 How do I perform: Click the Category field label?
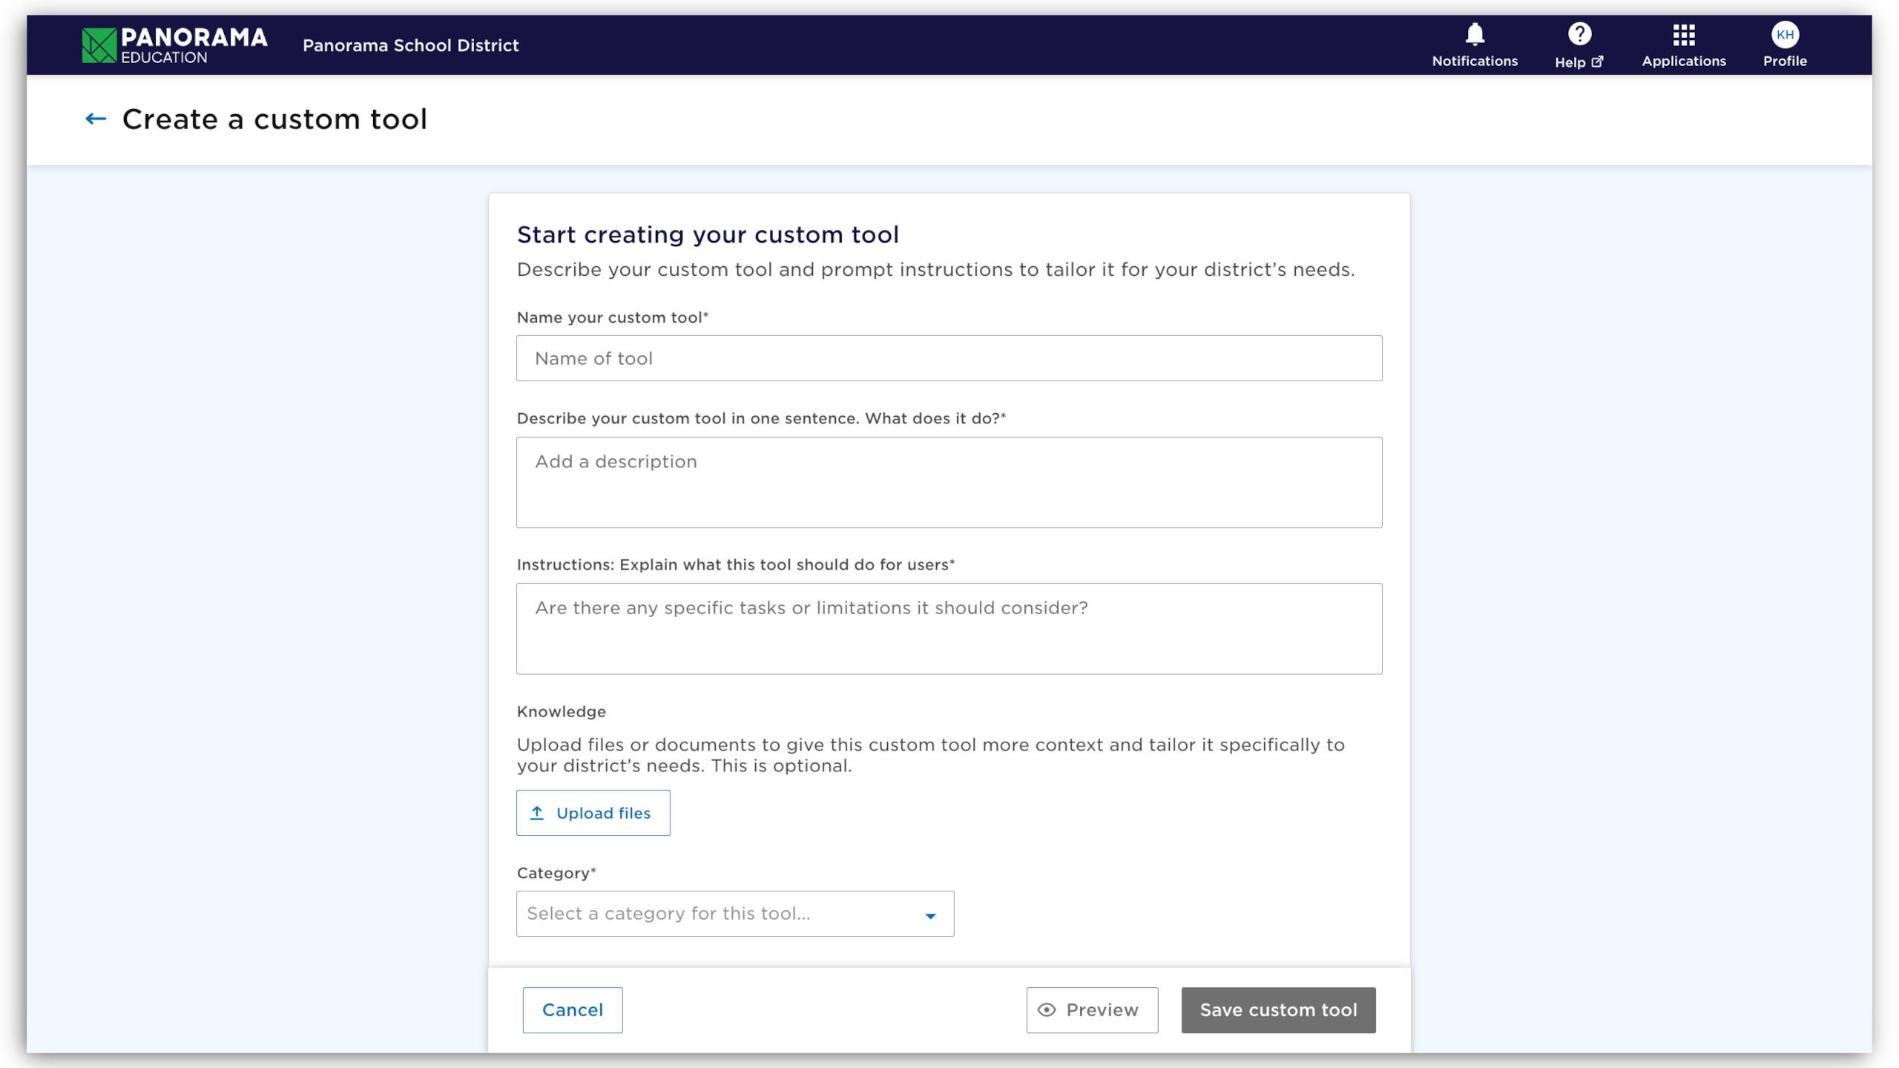[x=556, y=873]
